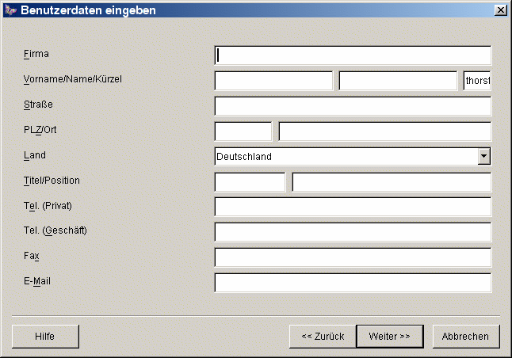
Task: Click the Tel. (Geschäft) input field
Action: (353, 232)
